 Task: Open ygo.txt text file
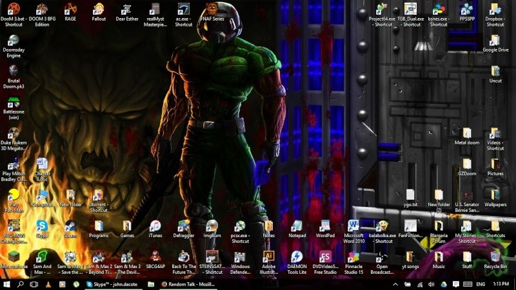[x=410, y=195]
